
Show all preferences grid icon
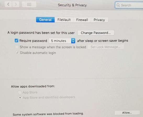(29, 4)
